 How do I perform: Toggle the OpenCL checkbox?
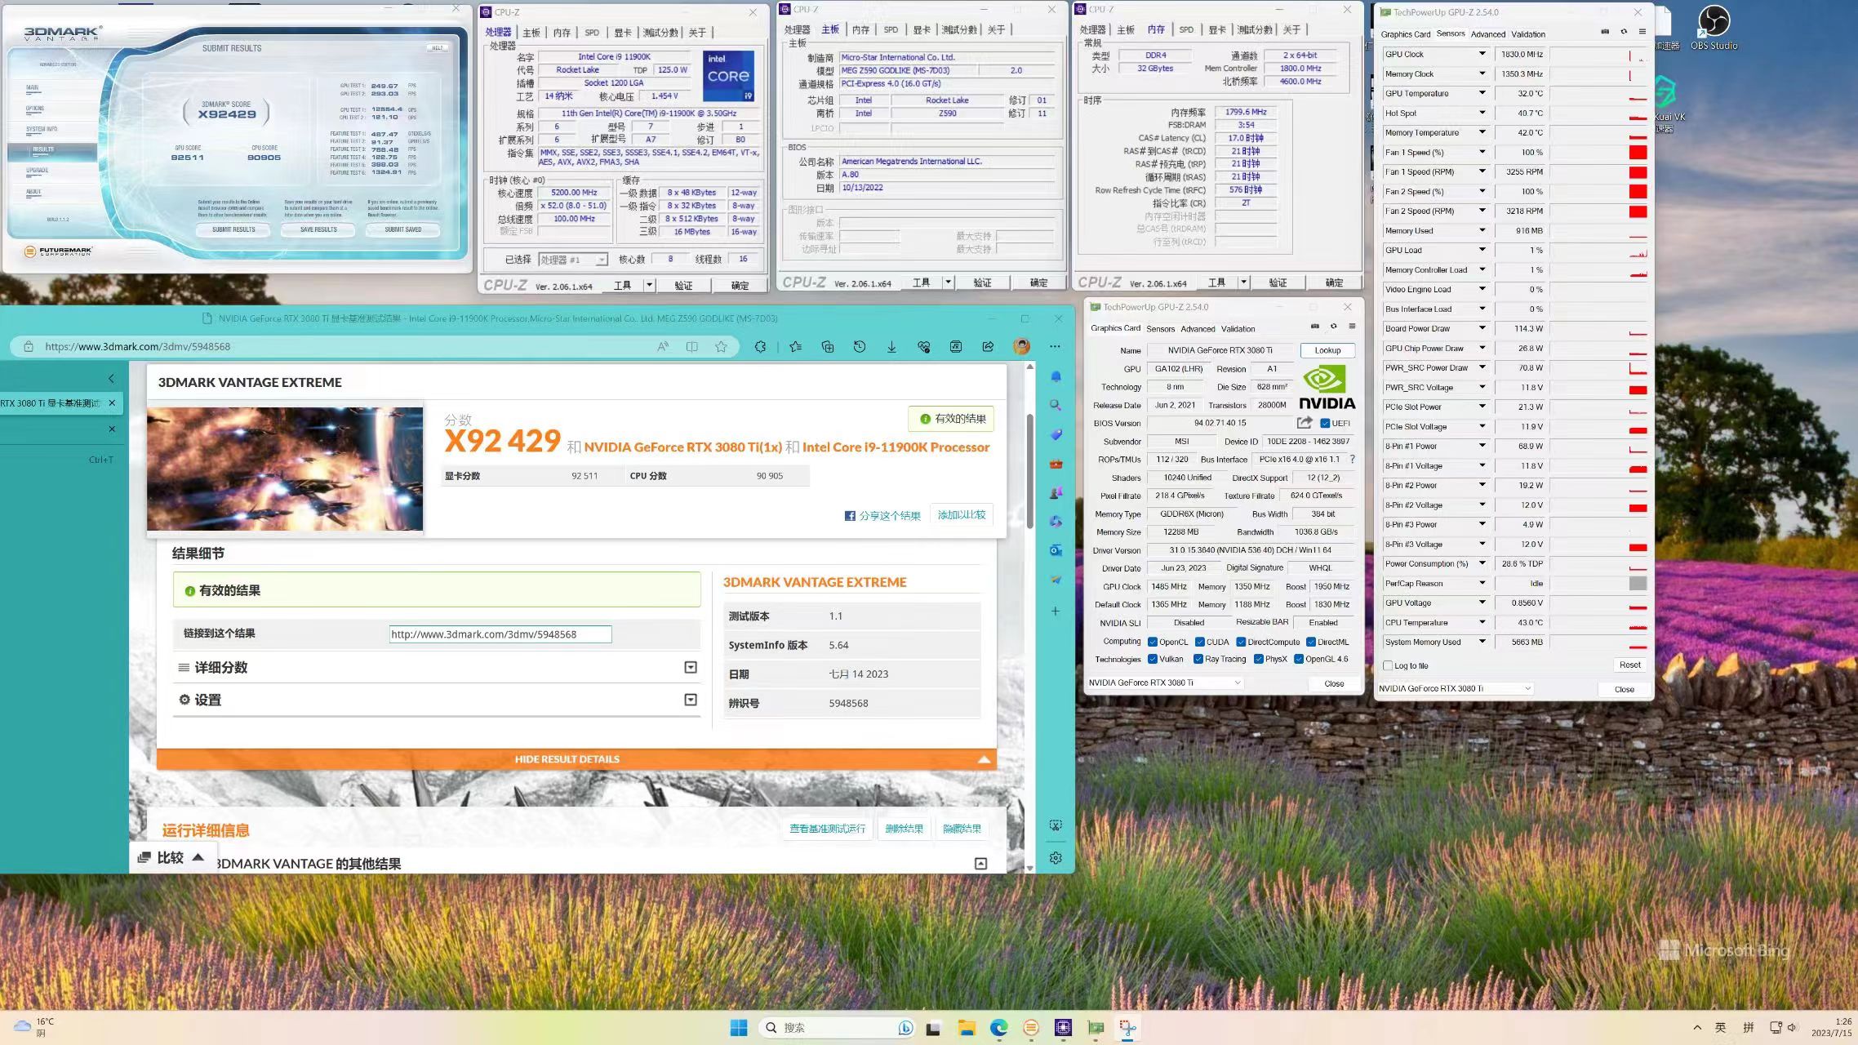coord(1153,642)
